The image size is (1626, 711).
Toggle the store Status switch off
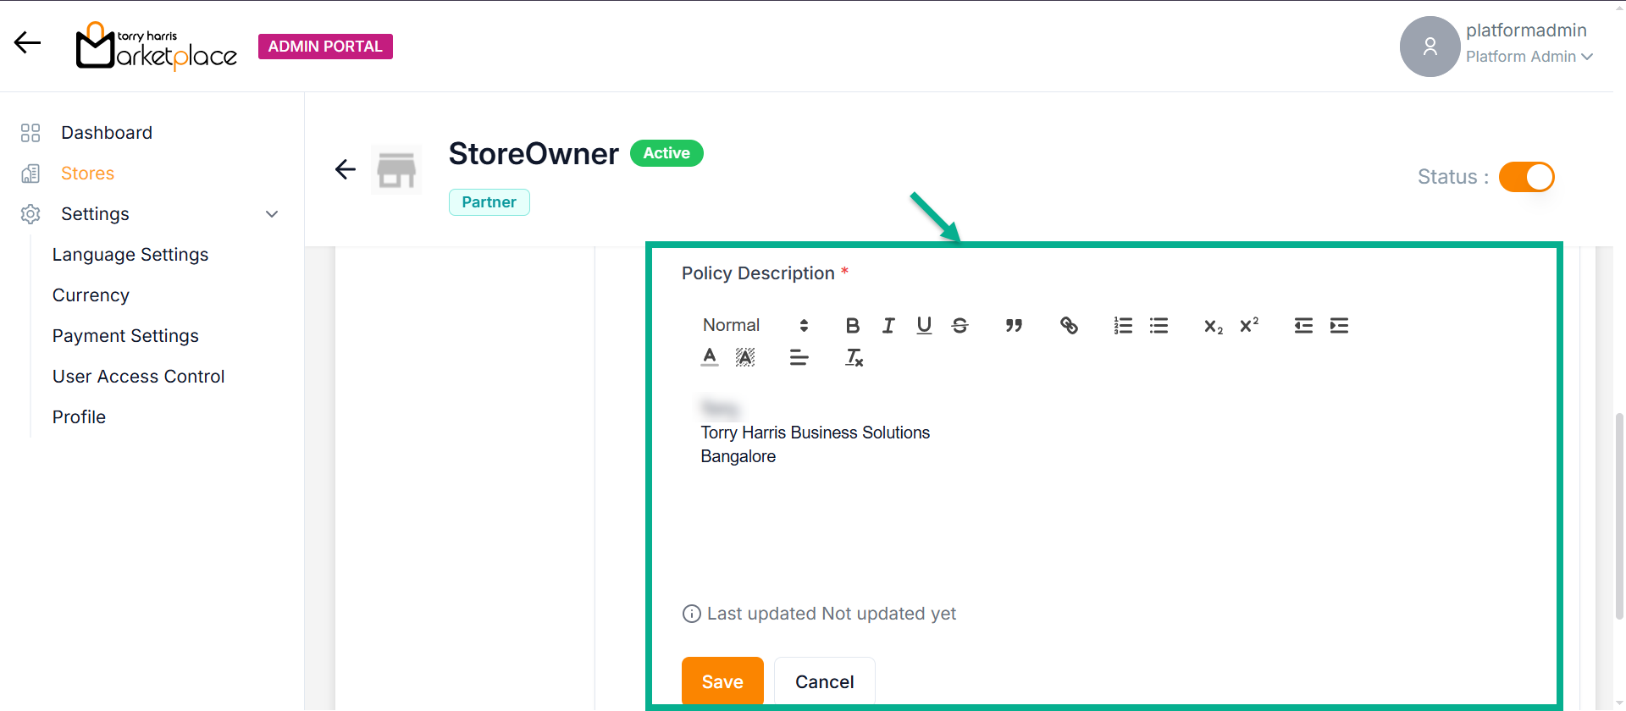[1526, 177]
